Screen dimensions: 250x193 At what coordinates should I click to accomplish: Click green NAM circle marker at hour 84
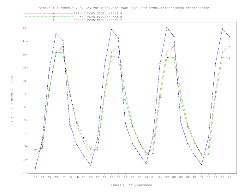click(229, 58)
